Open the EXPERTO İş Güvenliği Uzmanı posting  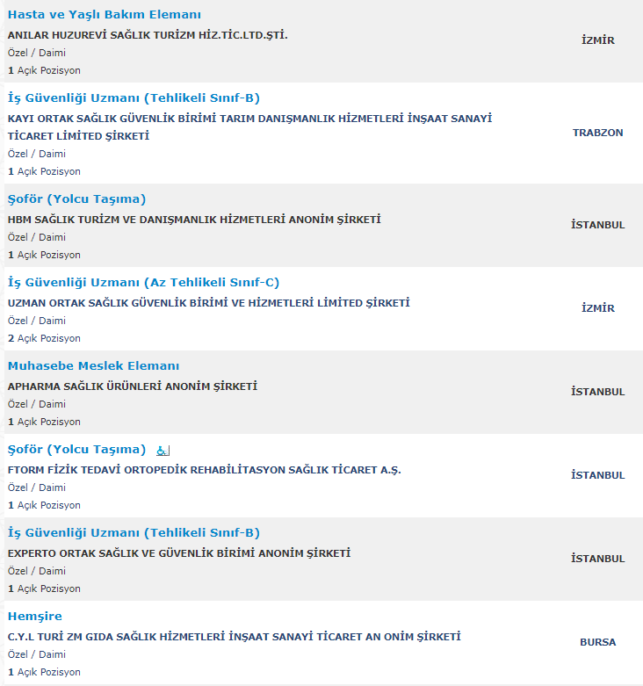pos(134,533)
